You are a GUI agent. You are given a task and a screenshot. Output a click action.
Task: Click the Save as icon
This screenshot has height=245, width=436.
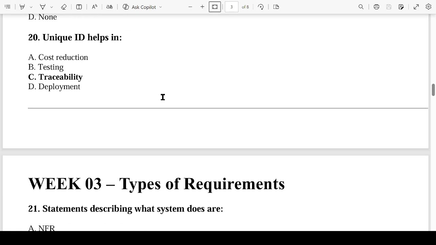(401, 7)
